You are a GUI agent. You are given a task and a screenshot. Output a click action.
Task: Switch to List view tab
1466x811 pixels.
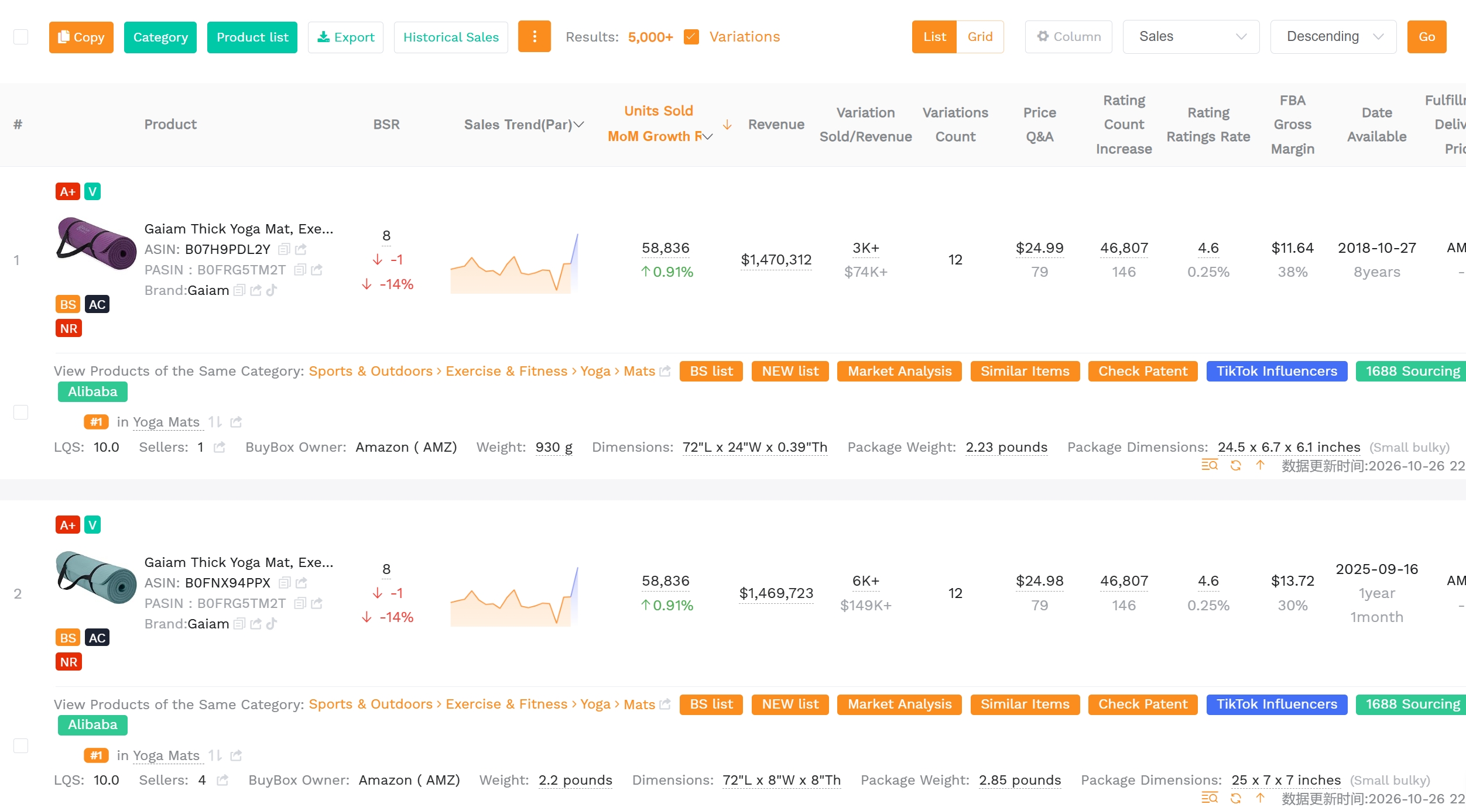pos(934,37)
